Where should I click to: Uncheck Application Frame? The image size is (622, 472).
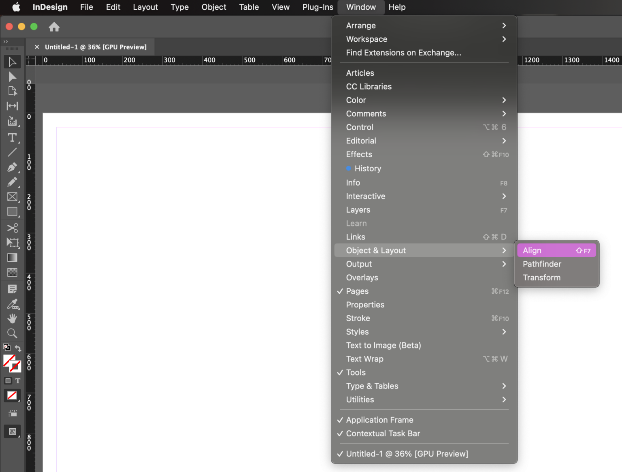coord(379,420)
